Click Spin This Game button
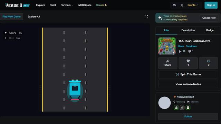 188,74
